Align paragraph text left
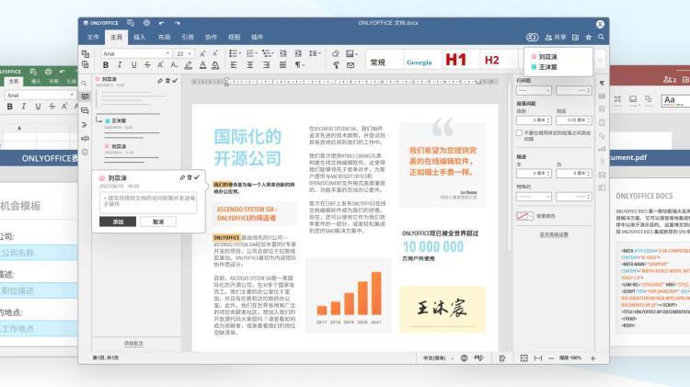 pos(234,65)
